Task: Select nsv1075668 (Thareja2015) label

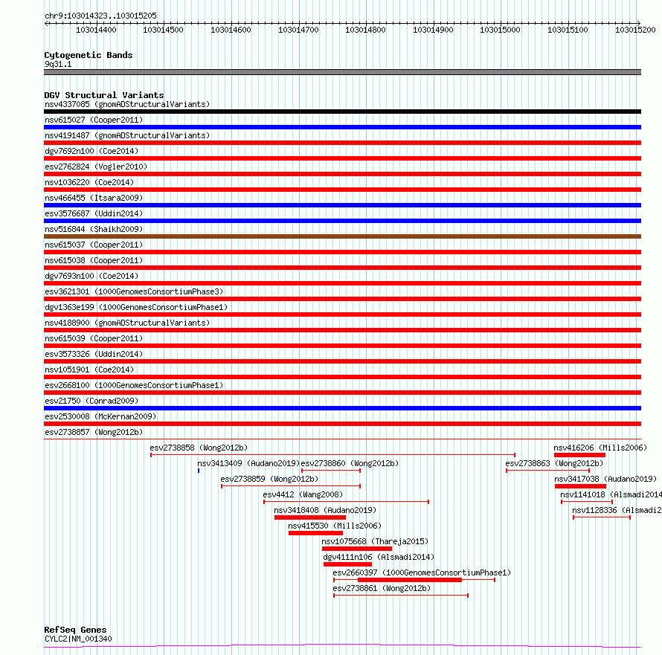Action: click(x=375, y=541)
